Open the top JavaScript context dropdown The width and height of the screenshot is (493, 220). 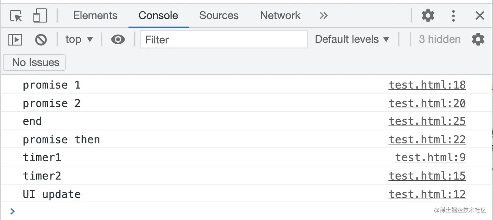79,40
